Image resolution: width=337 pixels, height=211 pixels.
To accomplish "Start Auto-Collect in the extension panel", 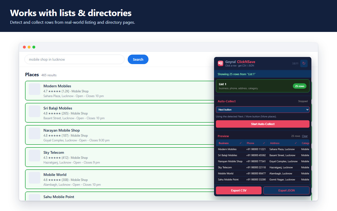I will point(262,124).
